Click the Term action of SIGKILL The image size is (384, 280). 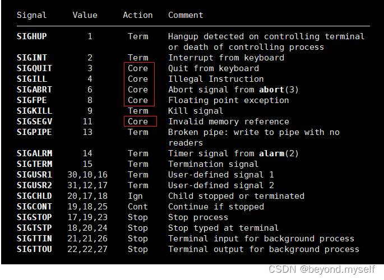[138, 111]
